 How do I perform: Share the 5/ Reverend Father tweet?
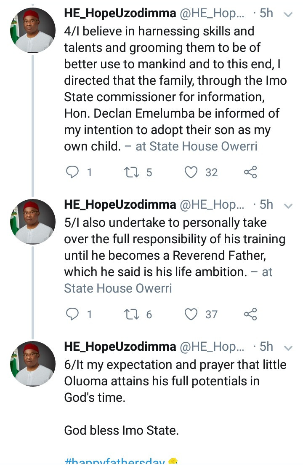coord(250,314)
